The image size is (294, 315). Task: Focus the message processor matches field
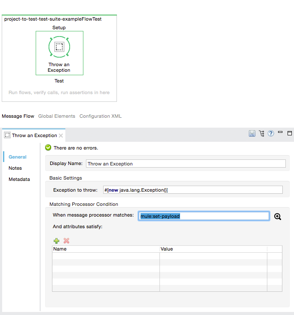(204, 216)
